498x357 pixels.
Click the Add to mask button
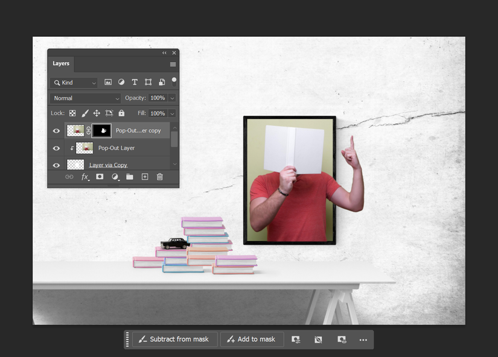click(x=252, y=339)
